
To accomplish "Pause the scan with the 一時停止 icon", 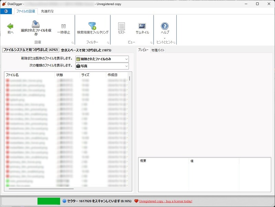I will 64,28.
